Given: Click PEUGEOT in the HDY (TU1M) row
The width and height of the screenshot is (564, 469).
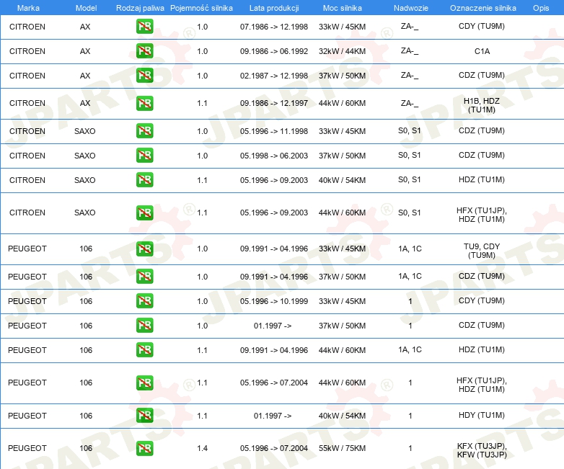Looking at the screenshot, I should [x=27, y=416].
